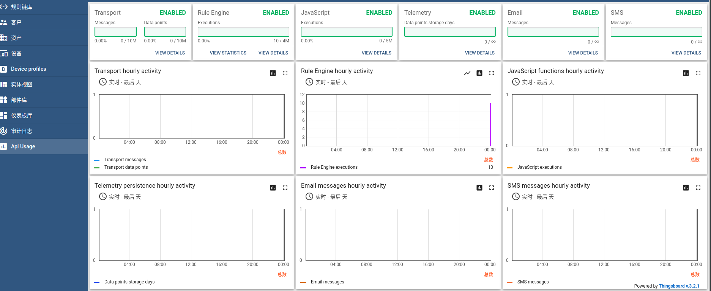Open the Rule Engine chart time window

326,82
